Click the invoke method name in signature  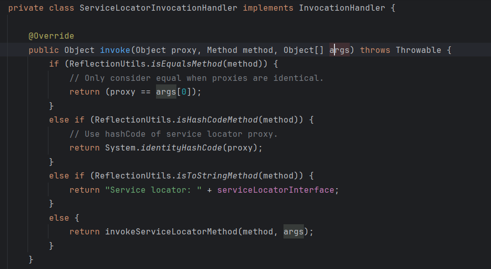(115, 50)
